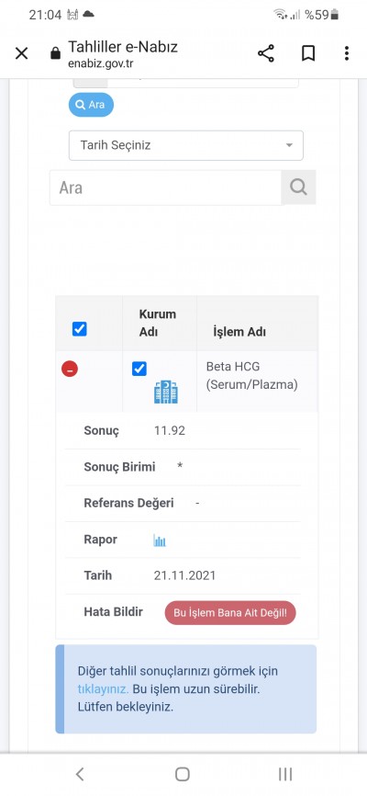
Task: Collapse the Beta HCG row with red minus
Action: (x=70, y=370)
